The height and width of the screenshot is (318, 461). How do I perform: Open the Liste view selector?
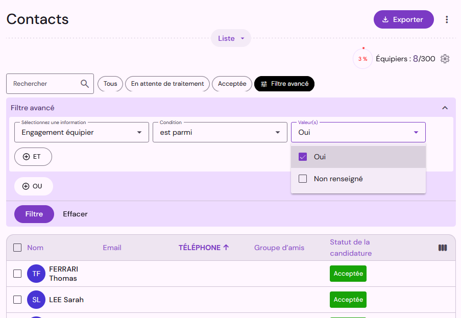coord(231,38)
